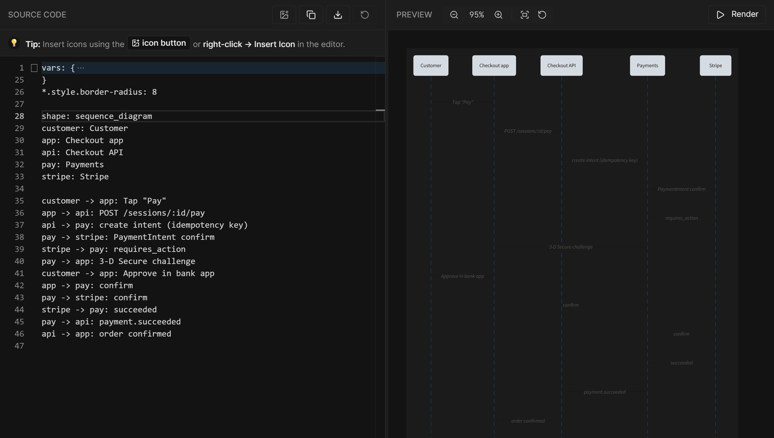Select the Checkout app actor box

(494, 65)
